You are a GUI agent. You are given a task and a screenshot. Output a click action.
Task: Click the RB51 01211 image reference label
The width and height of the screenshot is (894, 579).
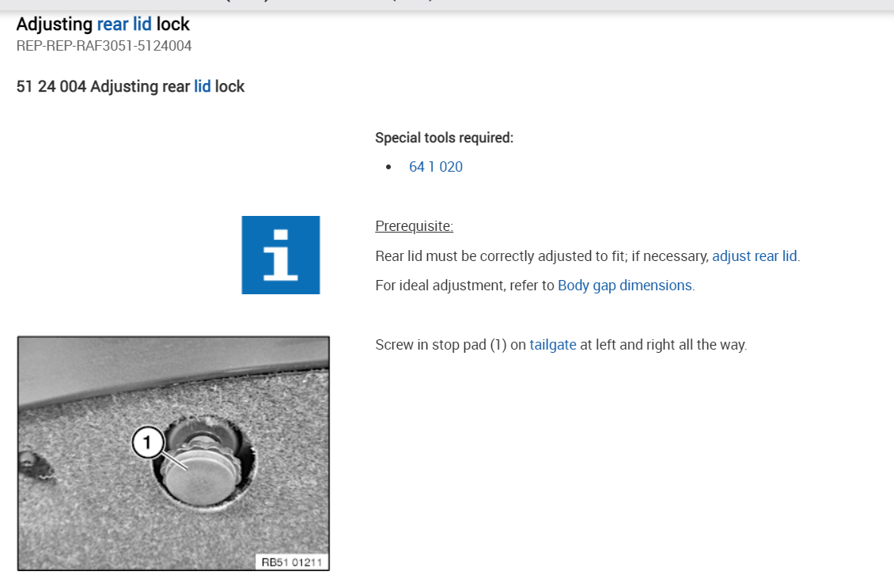point(293,562)
